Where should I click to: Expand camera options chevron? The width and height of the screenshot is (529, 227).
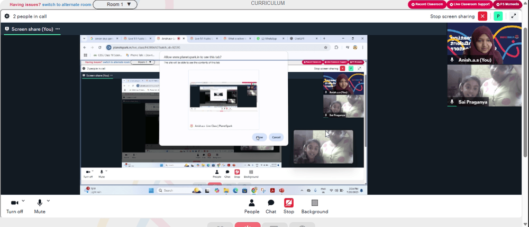(x=23, y=201)
